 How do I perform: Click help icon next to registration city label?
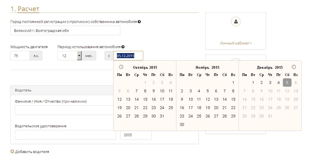tap(139, 22)
